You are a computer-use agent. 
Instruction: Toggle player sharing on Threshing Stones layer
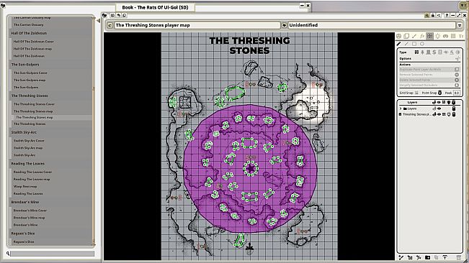pos(434,114)
